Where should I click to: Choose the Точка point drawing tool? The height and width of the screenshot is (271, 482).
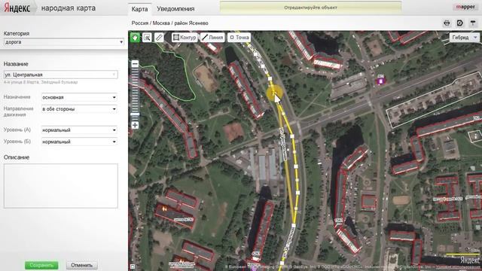click(x=239, y=38)
